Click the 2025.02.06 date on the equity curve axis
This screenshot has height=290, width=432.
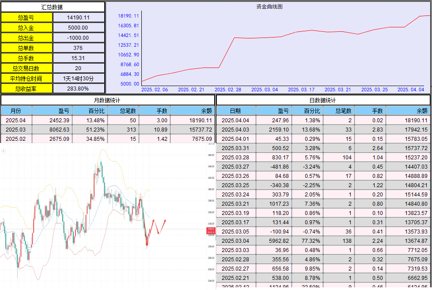coord(155,90)
